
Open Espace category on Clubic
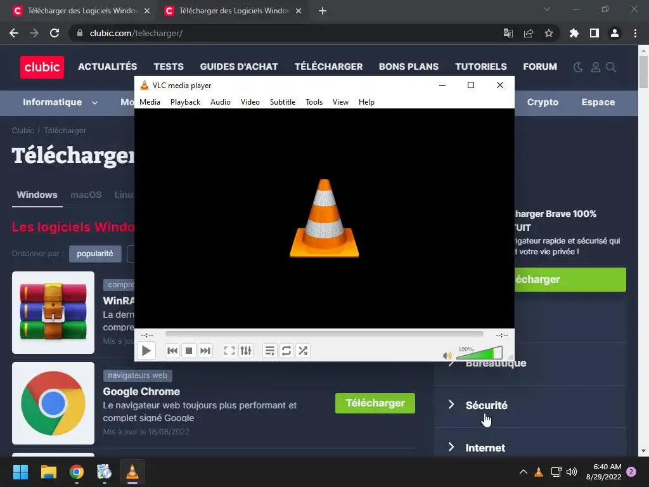598,102
